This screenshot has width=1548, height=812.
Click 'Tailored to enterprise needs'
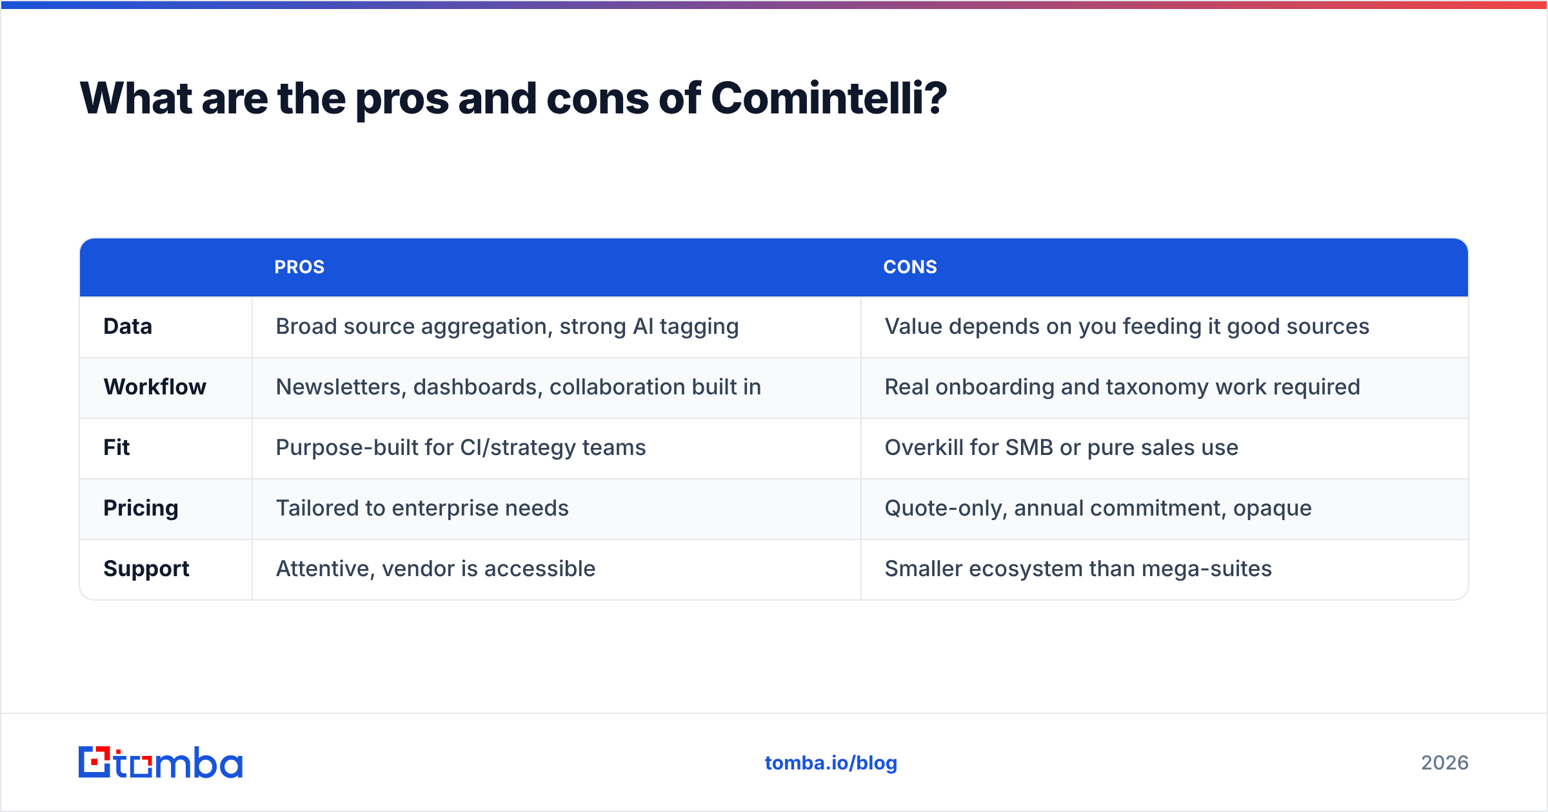pyautogui.click(x=422, y=508)
